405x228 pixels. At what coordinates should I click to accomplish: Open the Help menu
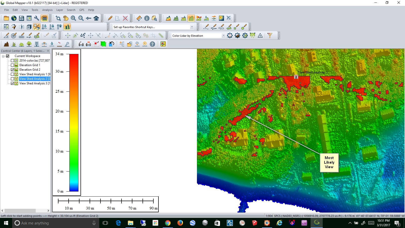click(x=91, y=10)
